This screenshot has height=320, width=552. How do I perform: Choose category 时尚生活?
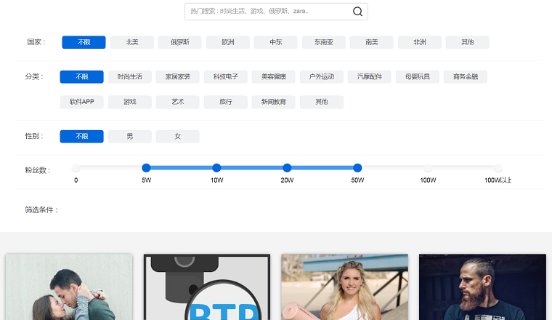coord(130,77)
